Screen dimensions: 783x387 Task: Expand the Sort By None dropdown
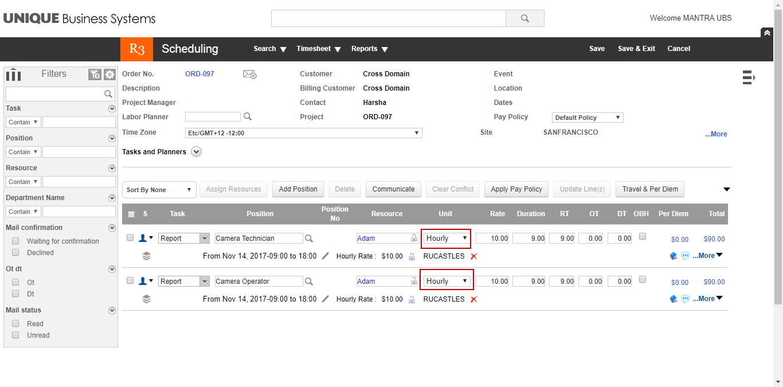(159, 189)
